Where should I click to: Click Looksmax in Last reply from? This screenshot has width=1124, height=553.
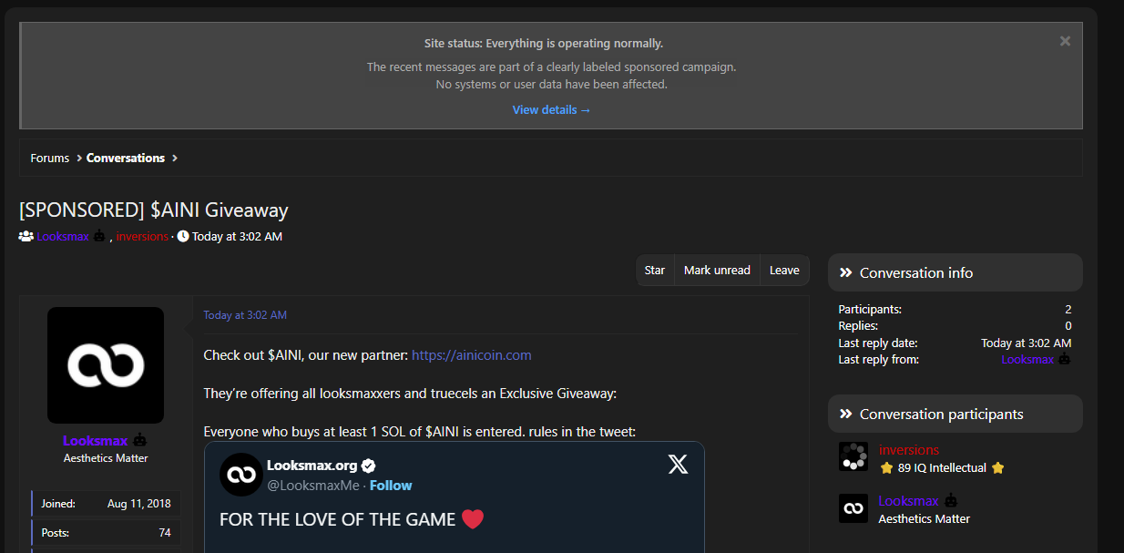pyautogui.click(x=1027, y=360)
